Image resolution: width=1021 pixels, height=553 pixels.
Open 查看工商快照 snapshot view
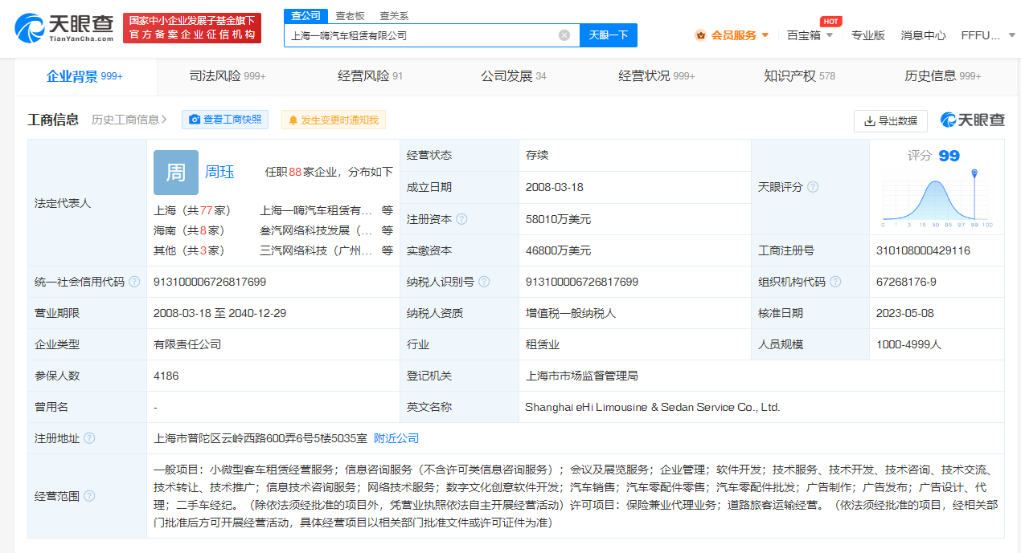click(225, 120)
